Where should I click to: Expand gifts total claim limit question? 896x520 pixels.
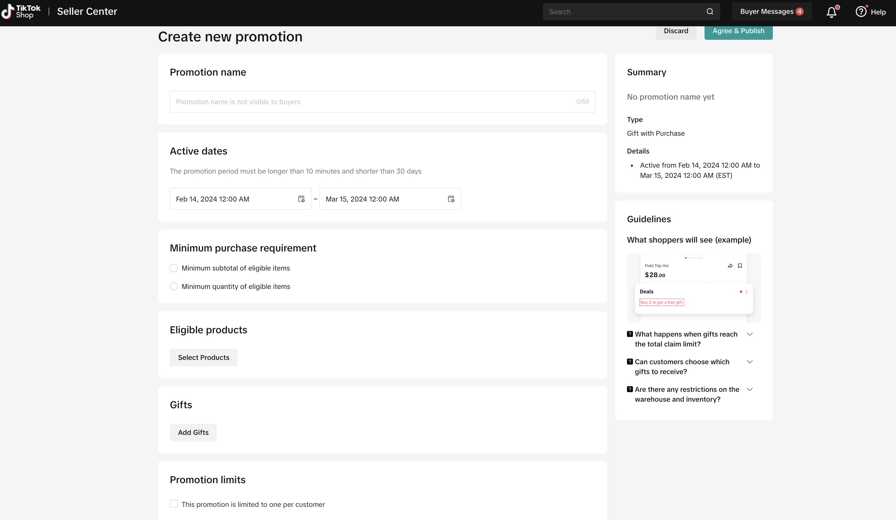pyautogui.click(x=750, y=334)
